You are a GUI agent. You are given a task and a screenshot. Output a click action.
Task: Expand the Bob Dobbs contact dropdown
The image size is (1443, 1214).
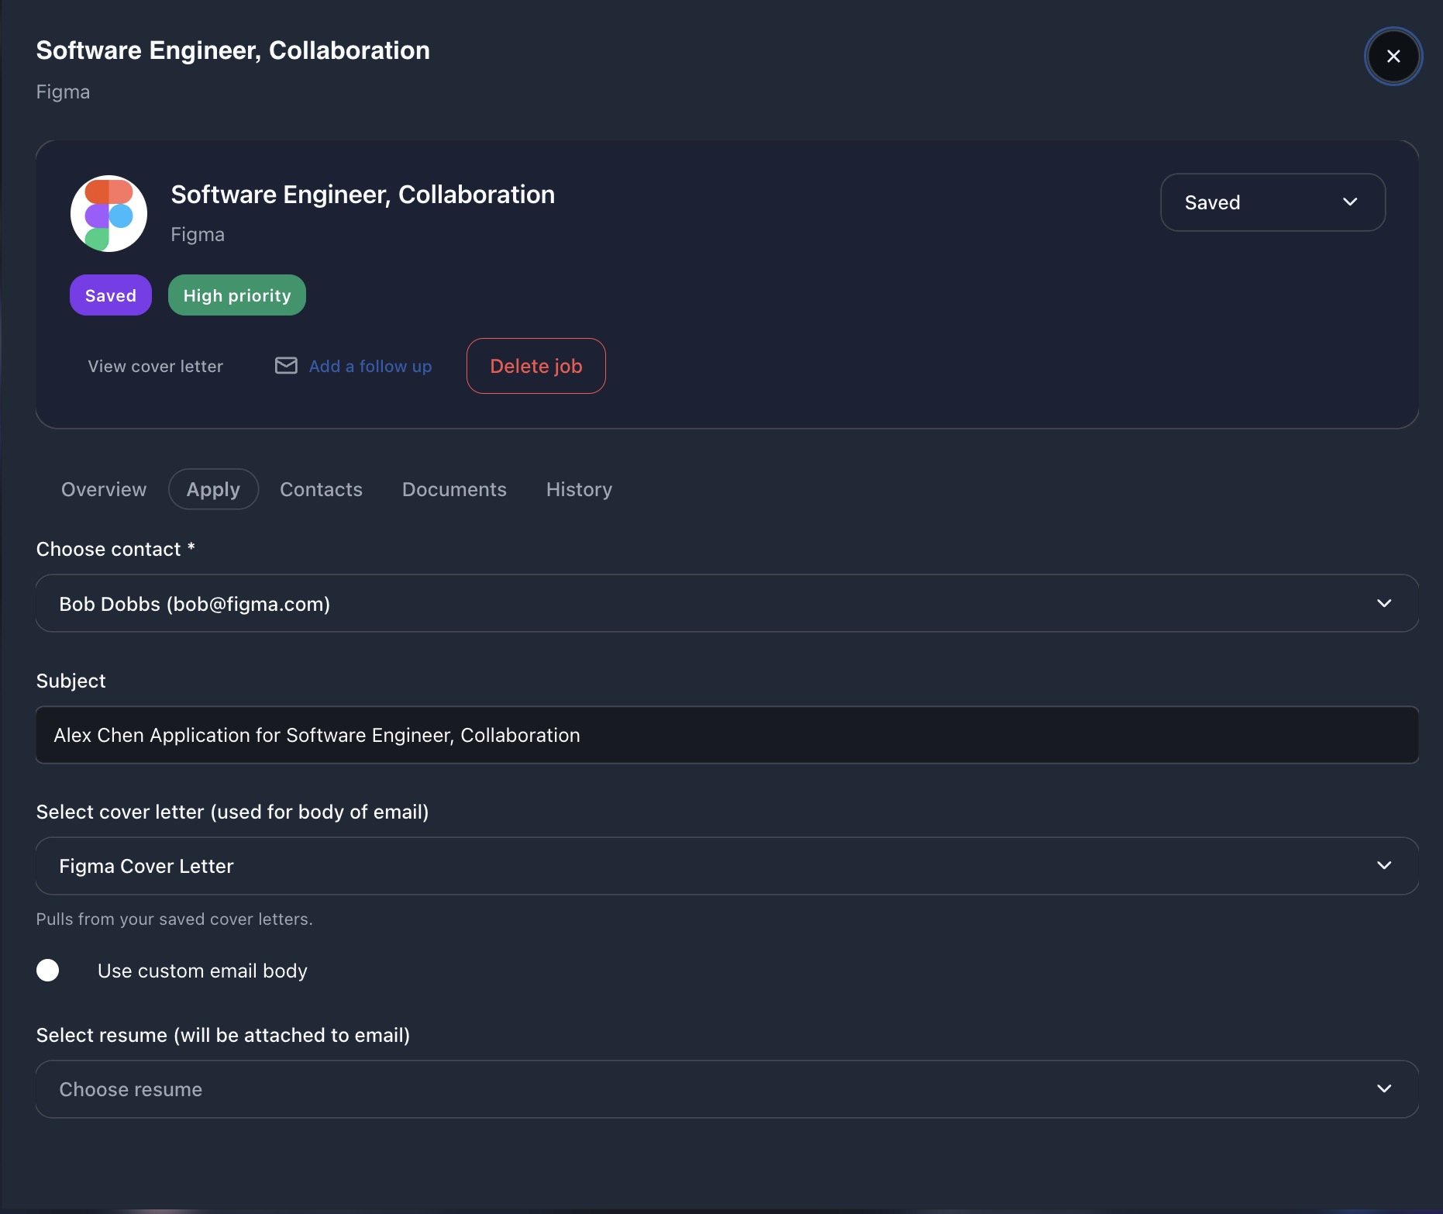(x=726, y=603)
